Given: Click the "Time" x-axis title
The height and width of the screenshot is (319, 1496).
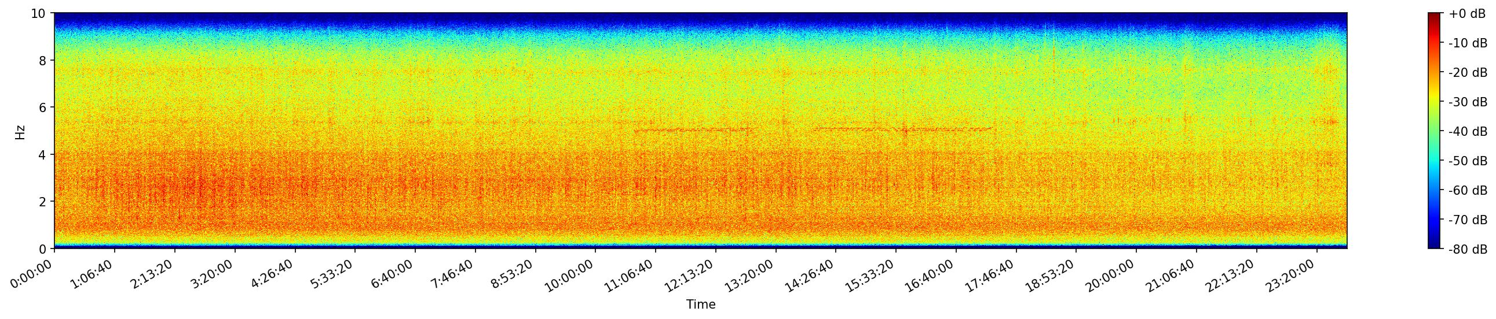Looking at the screenshot, I should point(700,305).
